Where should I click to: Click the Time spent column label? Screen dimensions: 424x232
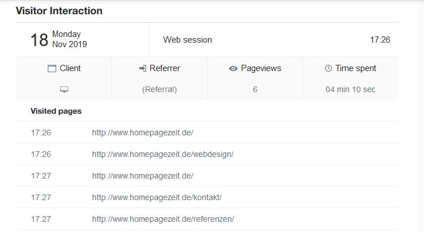(x=356, y=68)
